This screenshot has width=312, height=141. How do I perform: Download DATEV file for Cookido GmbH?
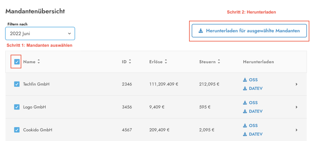253,134
